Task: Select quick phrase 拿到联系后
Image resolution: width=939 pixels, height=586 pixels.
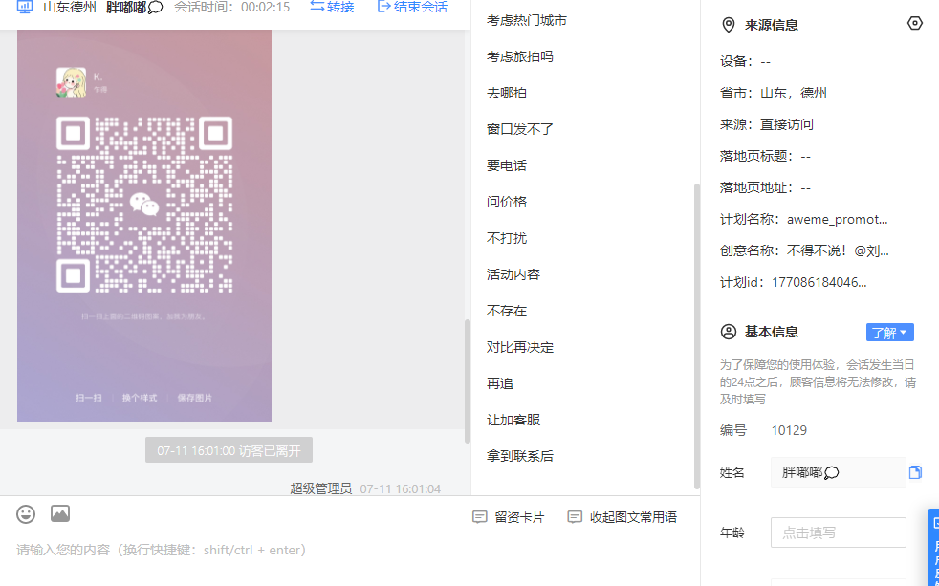Action: tap(520, 456)
